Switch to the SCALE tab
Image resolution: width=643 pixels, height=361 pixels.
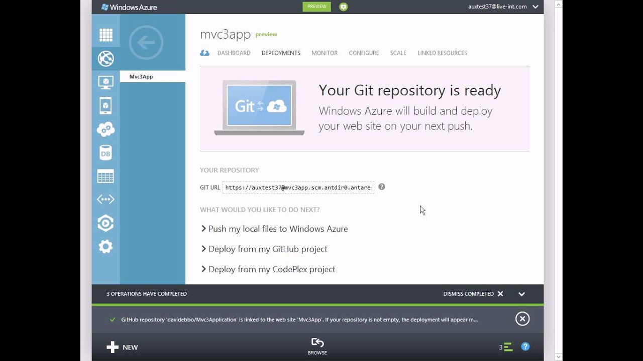[x=398, y=53]
